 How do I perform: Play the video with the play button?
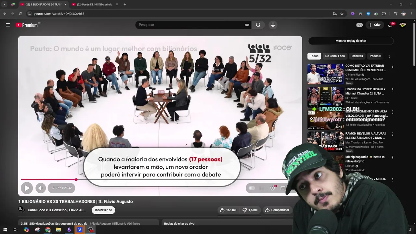pyautogui.click(x=27, y=188)
